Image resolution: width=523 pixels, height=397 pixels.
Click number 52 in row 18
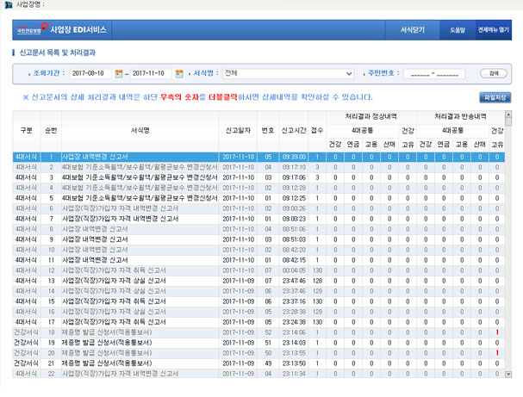tap(268, 332)
